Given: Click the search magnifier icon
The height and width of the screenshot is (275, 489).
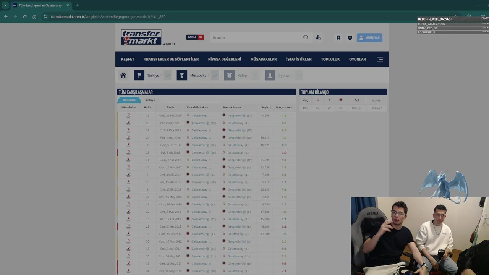Looking at the screenshot, I should coord(306,37).
